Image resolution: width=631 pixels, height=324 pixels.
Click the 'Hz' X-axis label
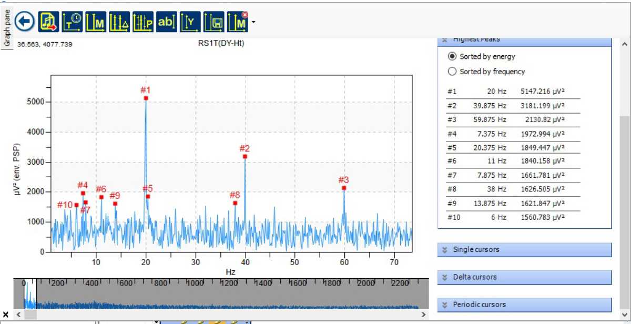tap(230, 271)
